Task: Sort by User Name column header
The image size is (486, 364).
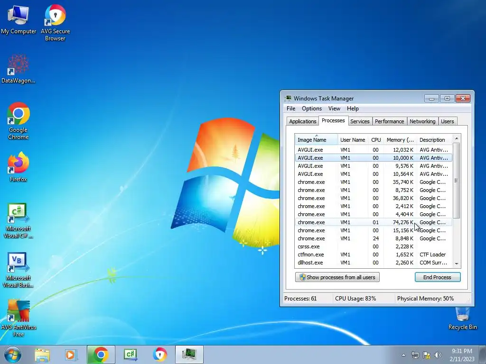Action: click(353, 140)
